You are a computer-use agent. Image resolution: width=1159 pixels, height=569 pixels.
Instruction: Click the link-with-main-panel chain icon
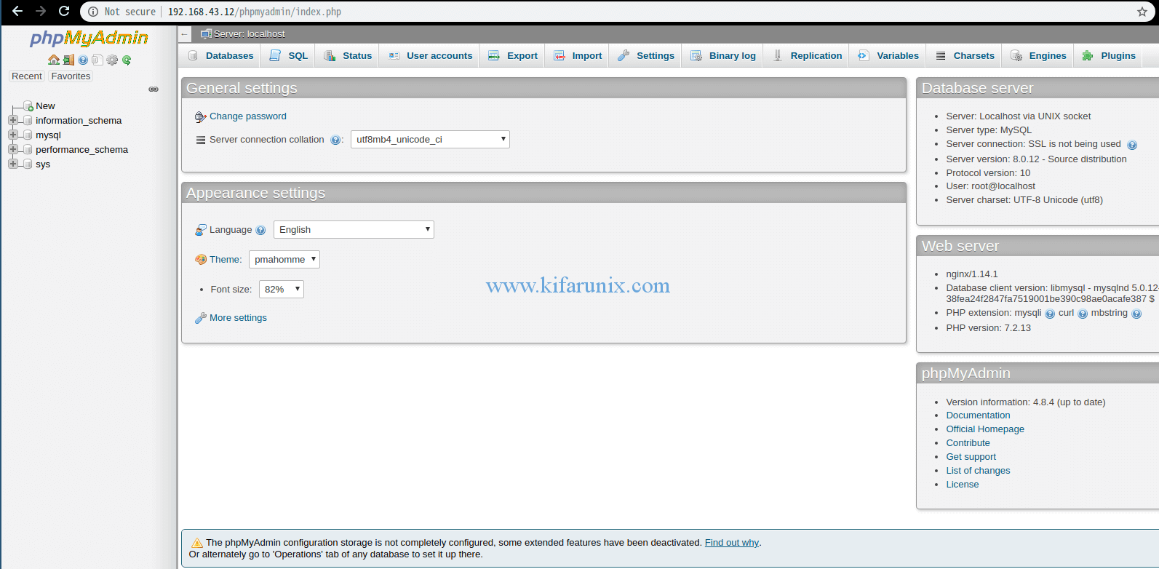(154, 89)
